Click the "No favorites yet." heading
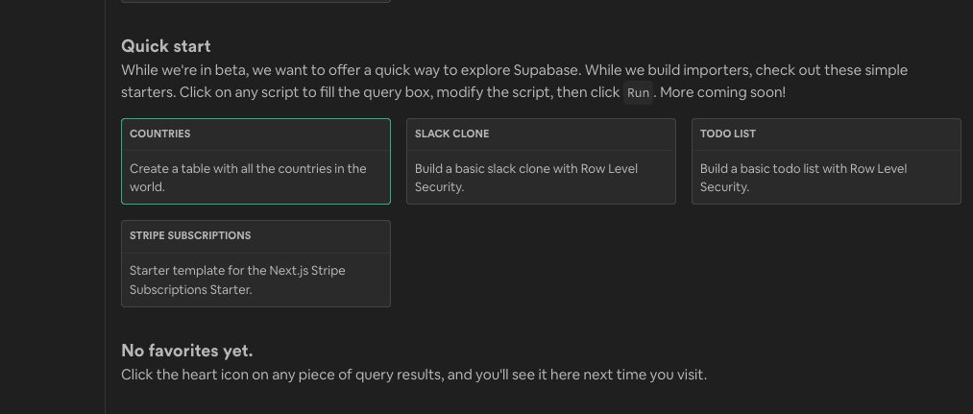Screen dimensions: 973x414 coord(187,351)
